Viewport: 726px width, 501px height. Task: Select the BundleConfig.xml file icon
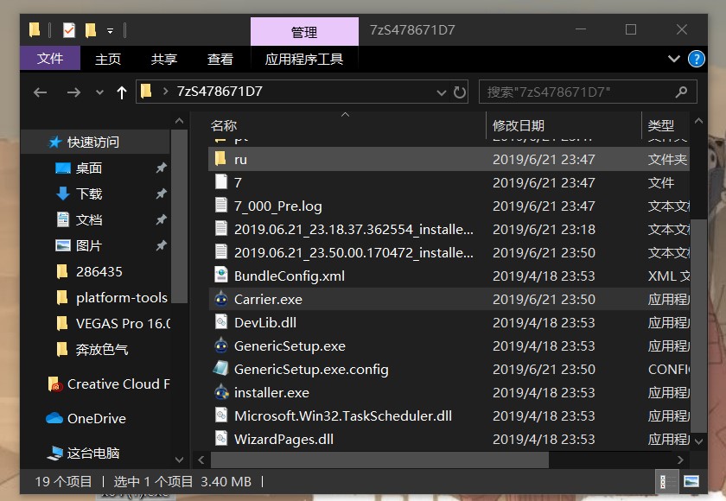[221, 276]
